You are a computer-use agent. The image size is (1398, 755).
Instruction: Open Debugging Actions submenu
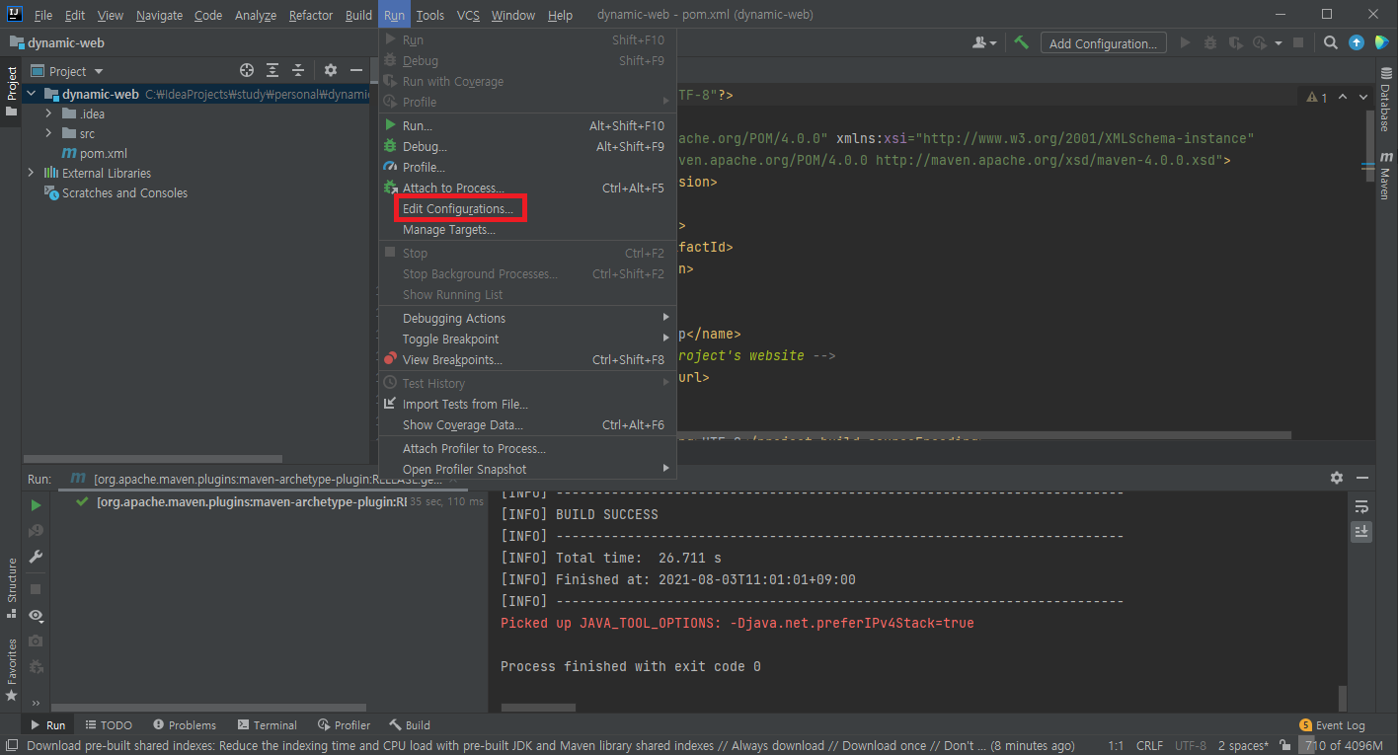click(x=527, y=318)
